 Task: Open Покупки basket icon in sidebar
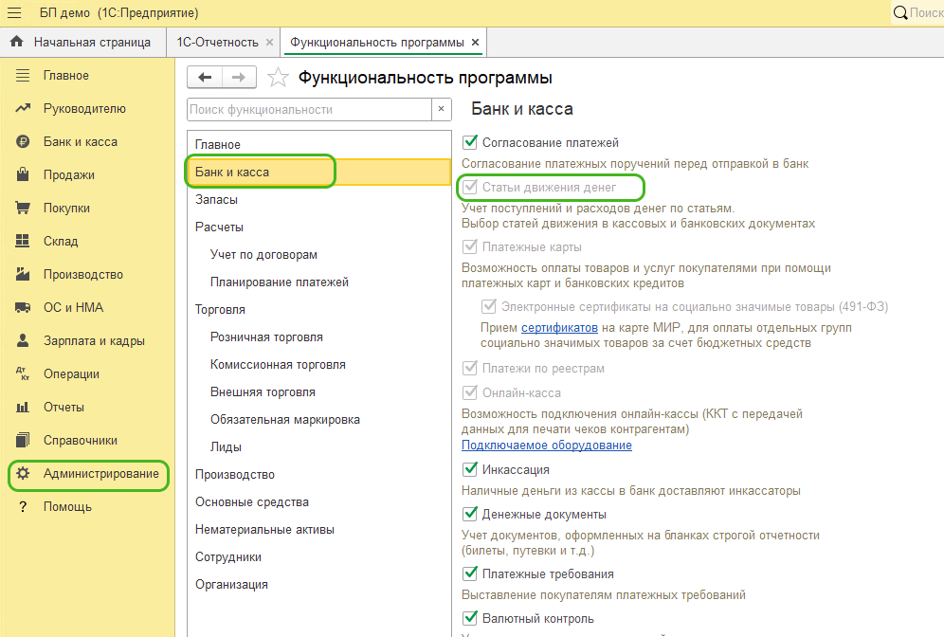click(x=24, y=209)
